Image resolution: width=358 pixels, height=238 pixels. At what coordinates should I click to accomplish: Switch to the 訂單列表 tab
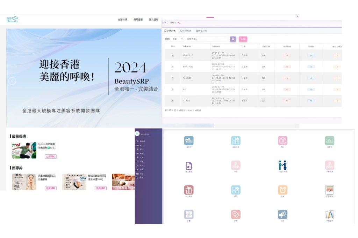pos(186,31)
